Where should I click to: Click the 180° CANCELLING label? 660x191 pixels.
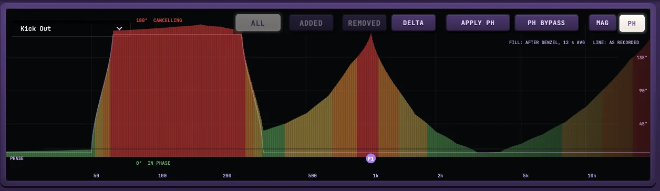(x=159, y=20)
